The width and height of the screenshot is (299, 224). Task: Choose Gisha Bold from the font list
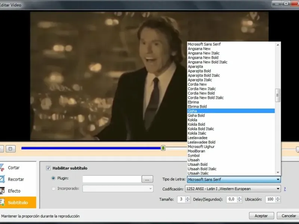point(196,115)
